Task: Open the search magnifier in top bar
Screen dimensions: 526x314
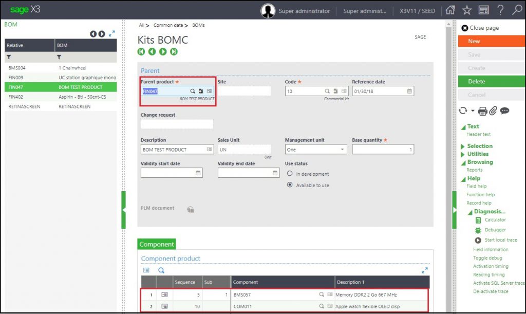Action: 517,10
